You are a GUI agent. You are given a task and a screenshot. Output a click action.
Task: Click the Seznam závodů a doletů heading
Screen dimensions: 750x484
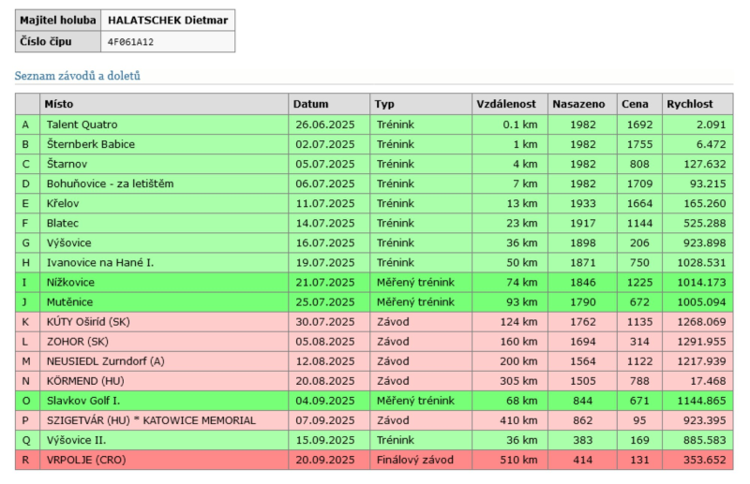(77, 75)
